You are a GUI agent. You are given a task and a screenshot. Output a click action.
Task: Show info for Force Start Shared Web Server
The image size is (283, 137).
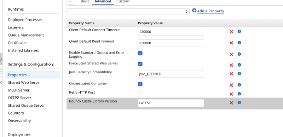point(239,65)
